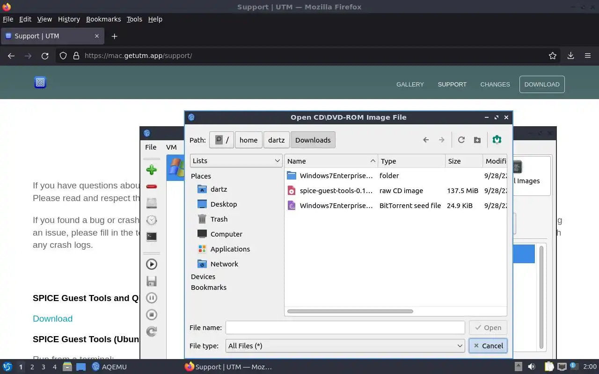This screenshot has width=599, height=374.
Task: Open Firefox Edit menu
Action: coord(25,19)
